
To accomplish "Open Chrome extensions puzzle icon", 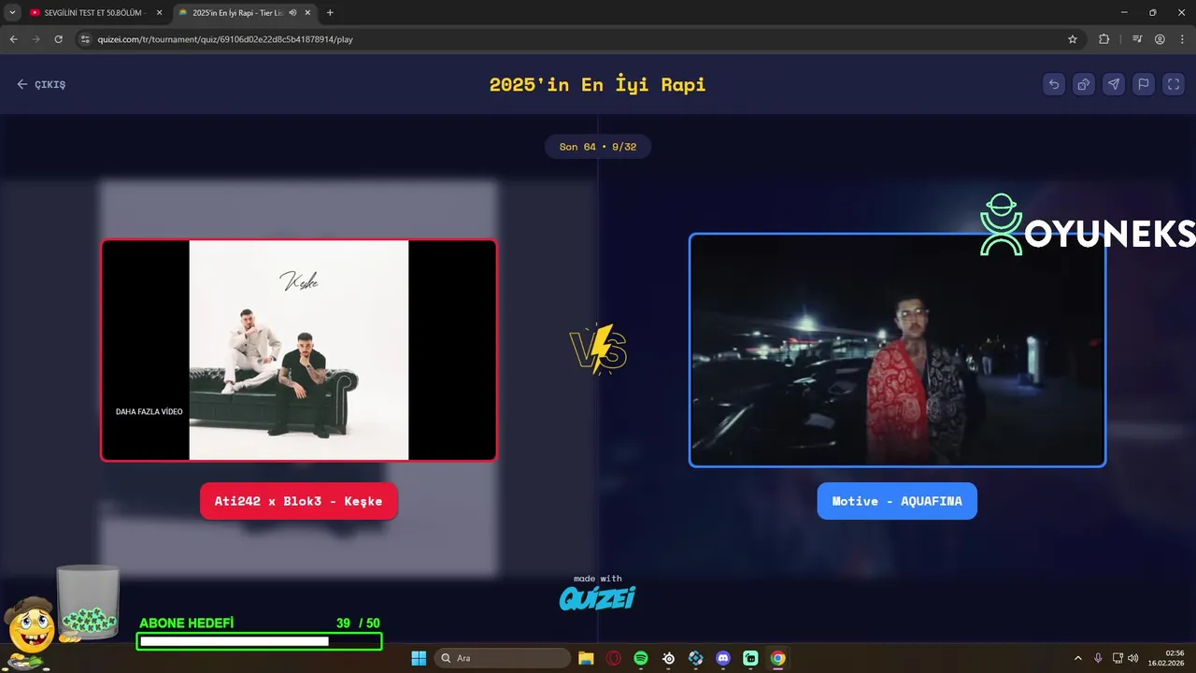I will 1104,39.
